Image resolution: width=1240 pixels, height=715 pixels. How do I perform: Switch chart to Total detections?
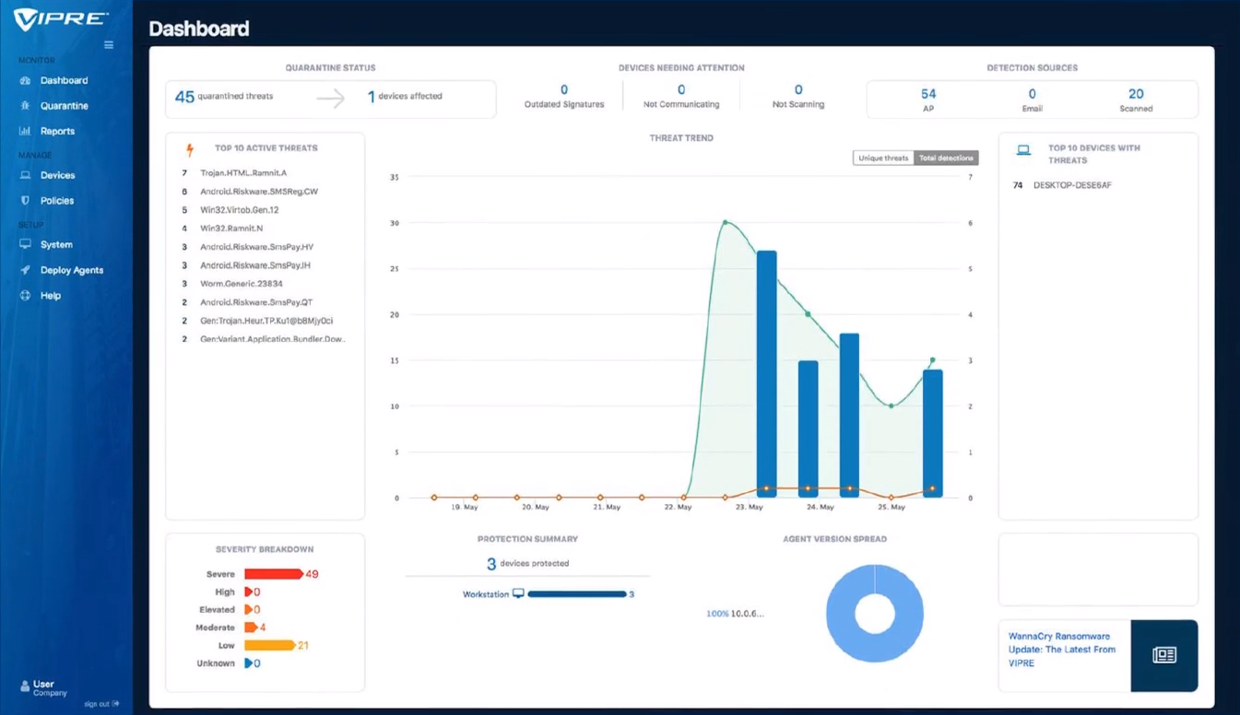(946, 158)
